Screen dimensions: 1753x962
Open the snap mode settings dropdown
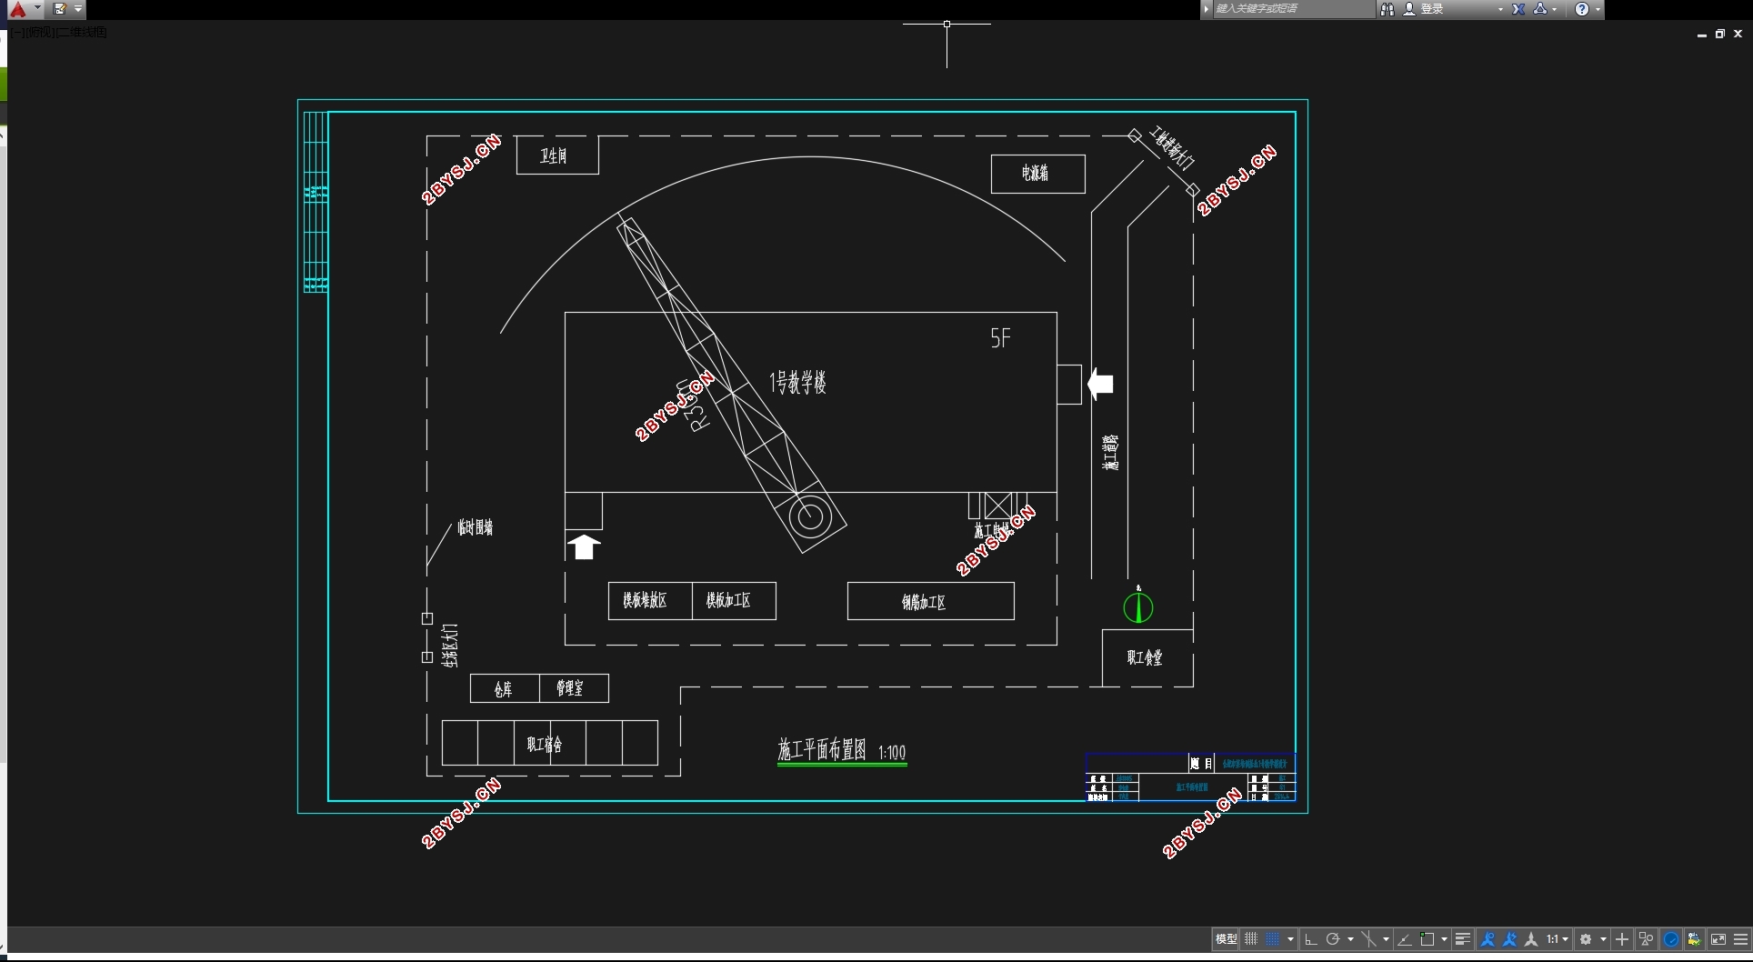point(1290,939)
